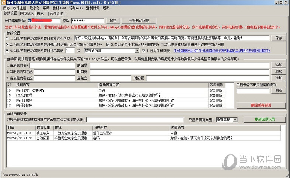Viewport: 290px width, 178px height.
Task: Select rule row 12 {等于}你好
Action: click(x=116, y=106)
